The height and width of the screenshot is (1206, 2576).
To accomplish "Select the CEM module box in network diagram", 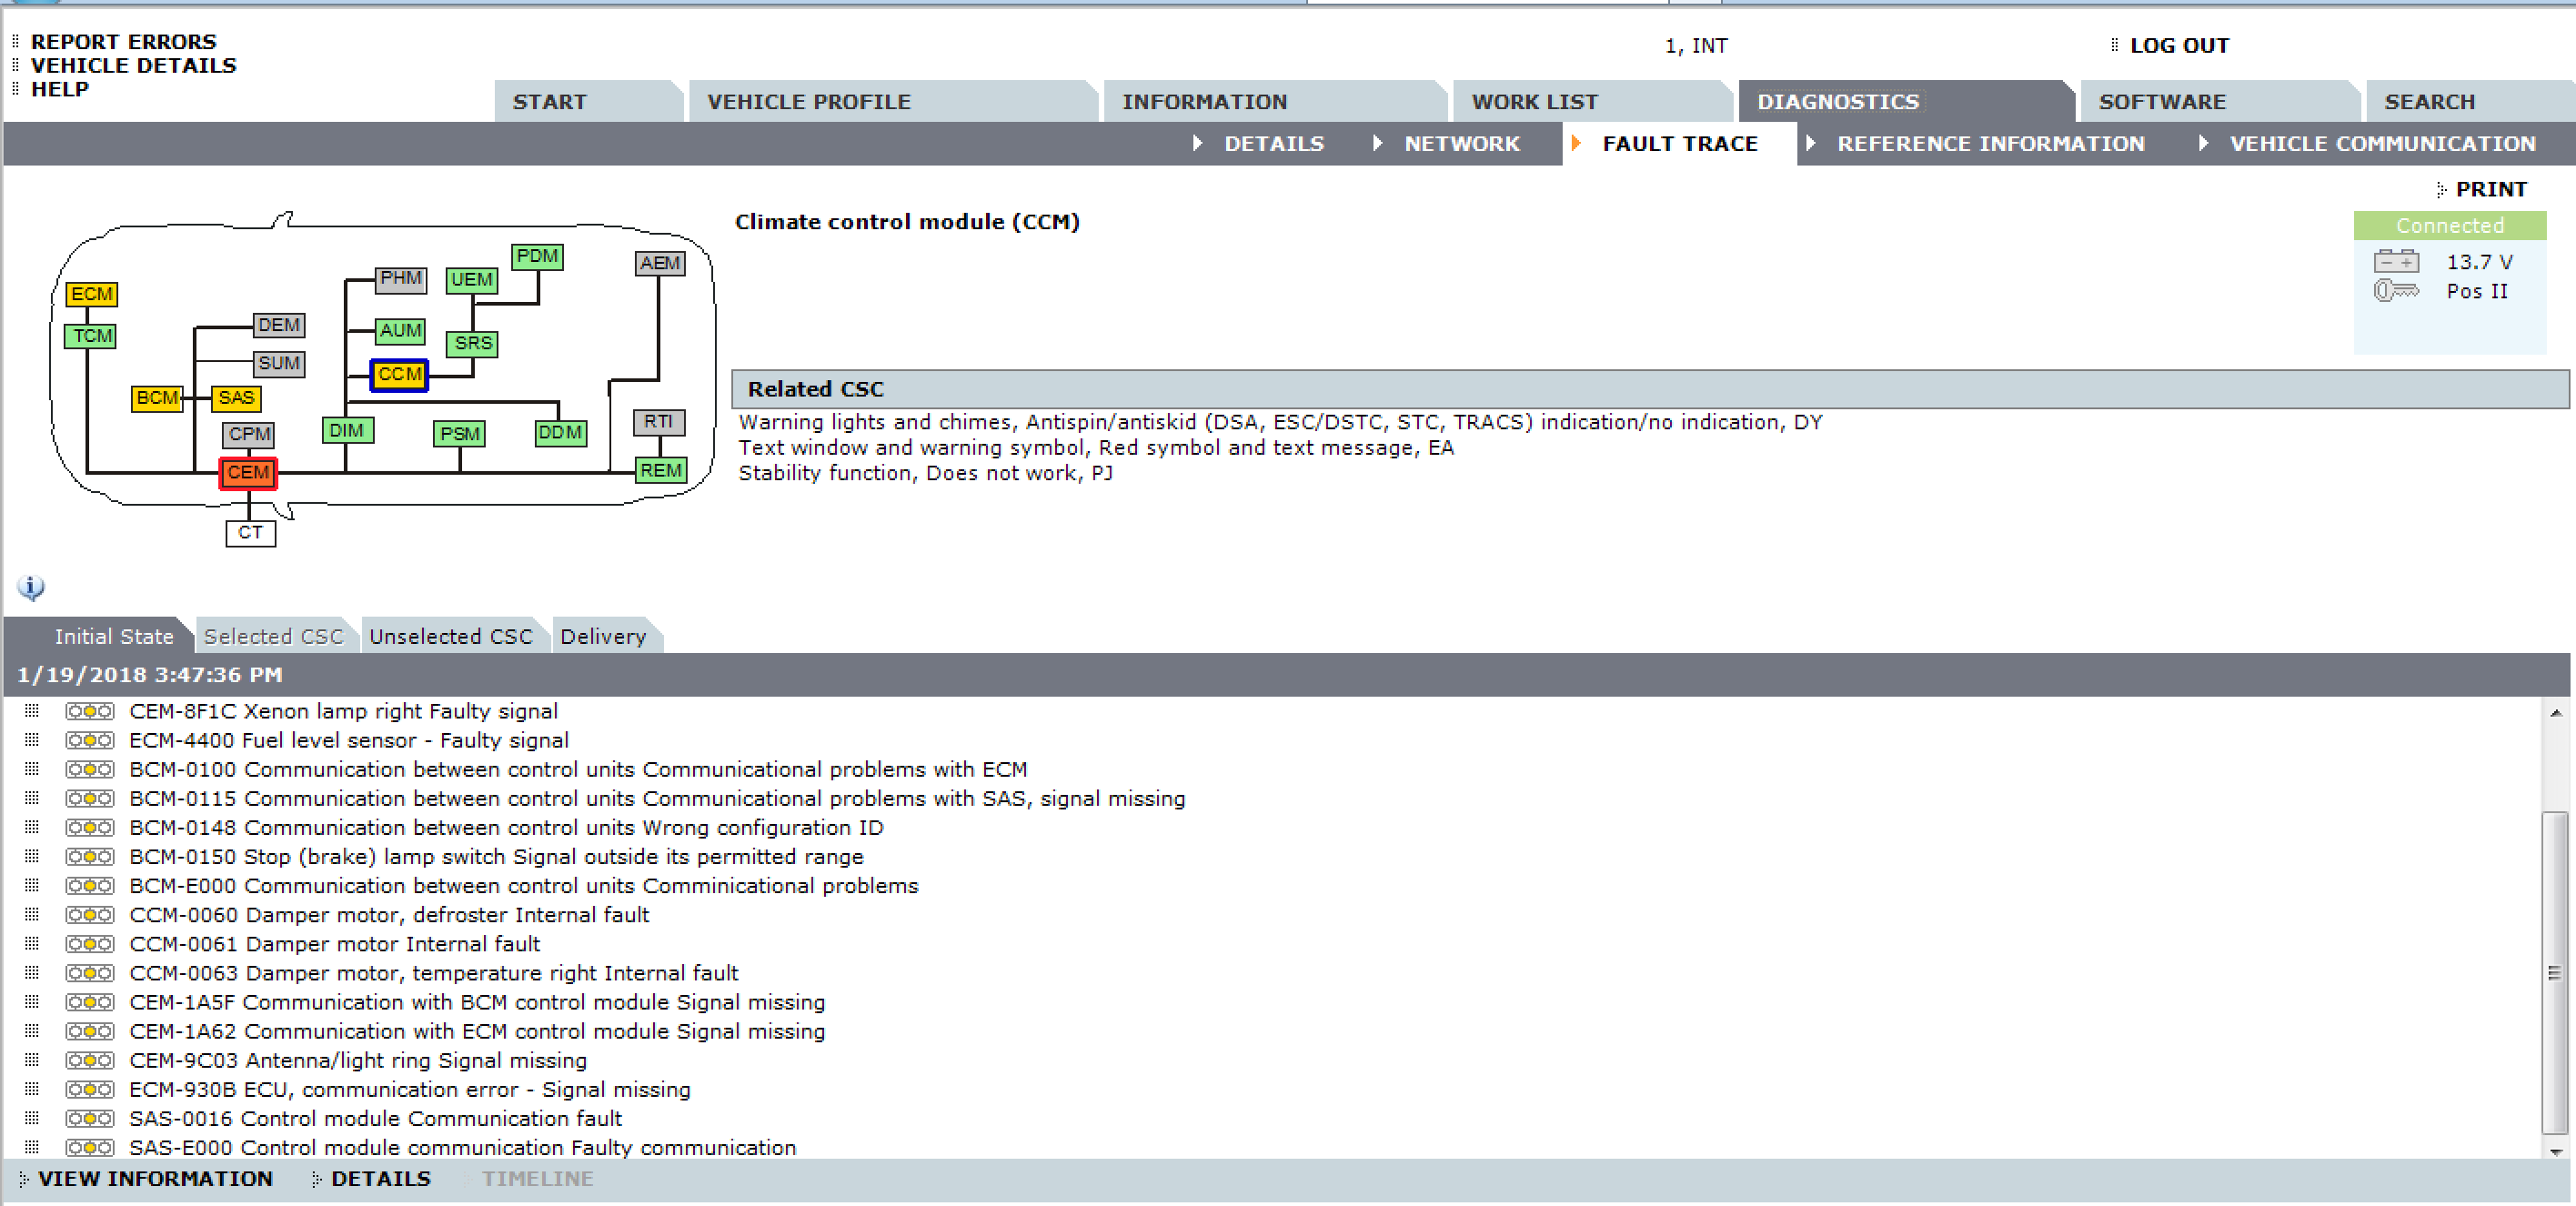I will click(248, 472).
